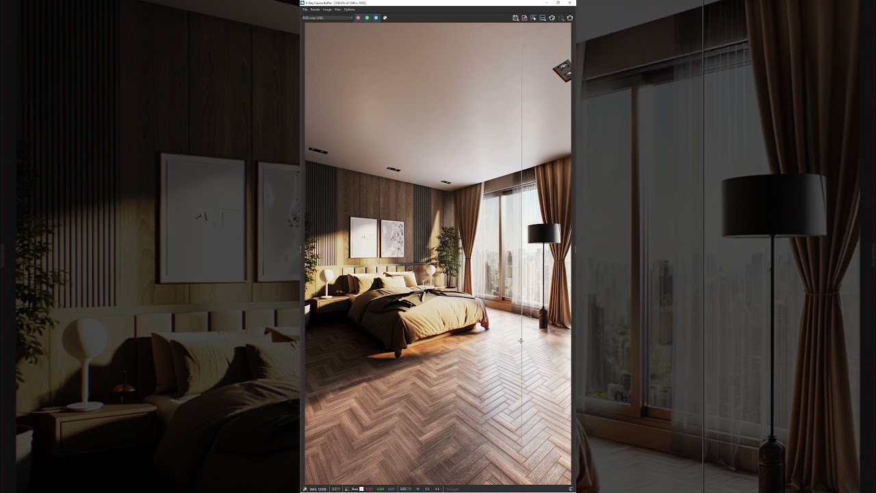Image resolution: width=876 pixels, height=493 pixels.
Task: Click the axis icon beside Raw
Action: point(347,489)
